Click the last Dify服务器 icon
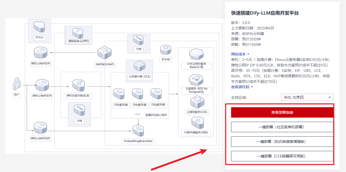 (156, 94)
